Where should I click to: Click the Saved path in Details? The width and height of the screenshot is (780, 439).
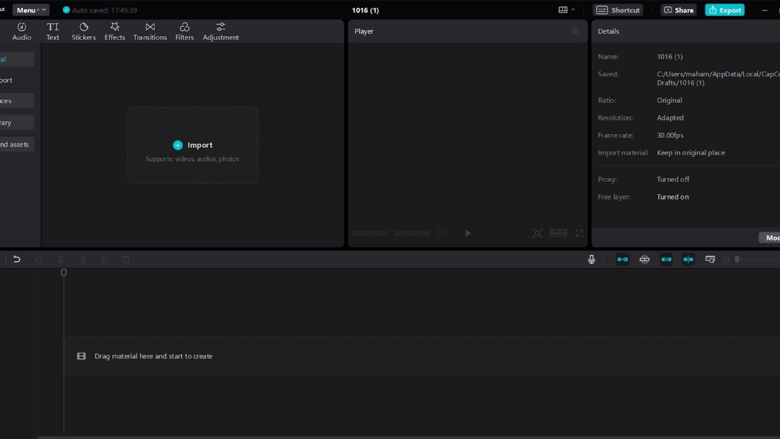pyautogui.click(x=718, y=78)
